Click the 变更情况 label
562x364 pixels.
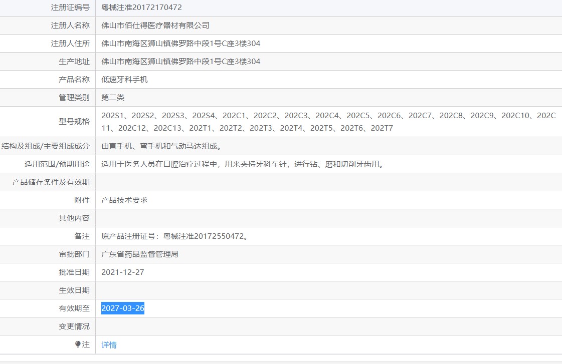74,326
